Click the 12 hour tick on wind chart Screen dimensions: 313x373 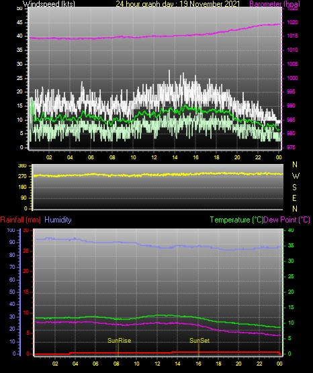click(x=154, y=157)
